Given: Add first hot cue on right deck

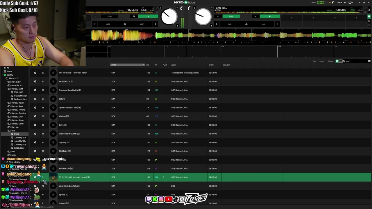Looking at the screenshot, I should point(291,18).
